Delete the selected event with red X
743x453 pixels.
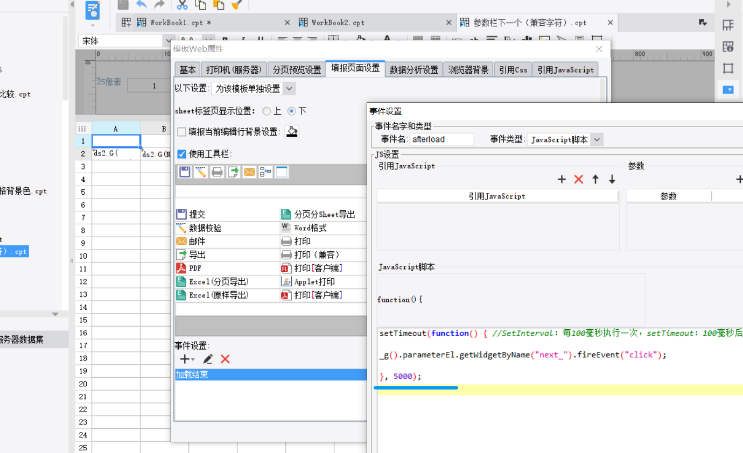point(225,359)
